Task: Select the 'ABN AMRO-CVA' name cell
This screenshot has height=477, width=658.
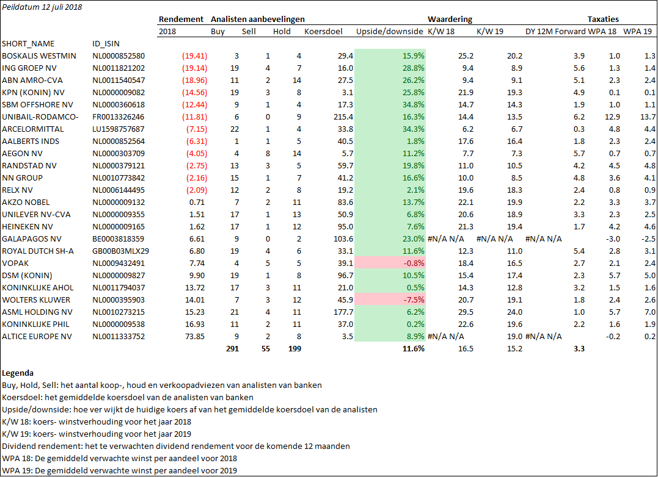Action: [32, 80]
